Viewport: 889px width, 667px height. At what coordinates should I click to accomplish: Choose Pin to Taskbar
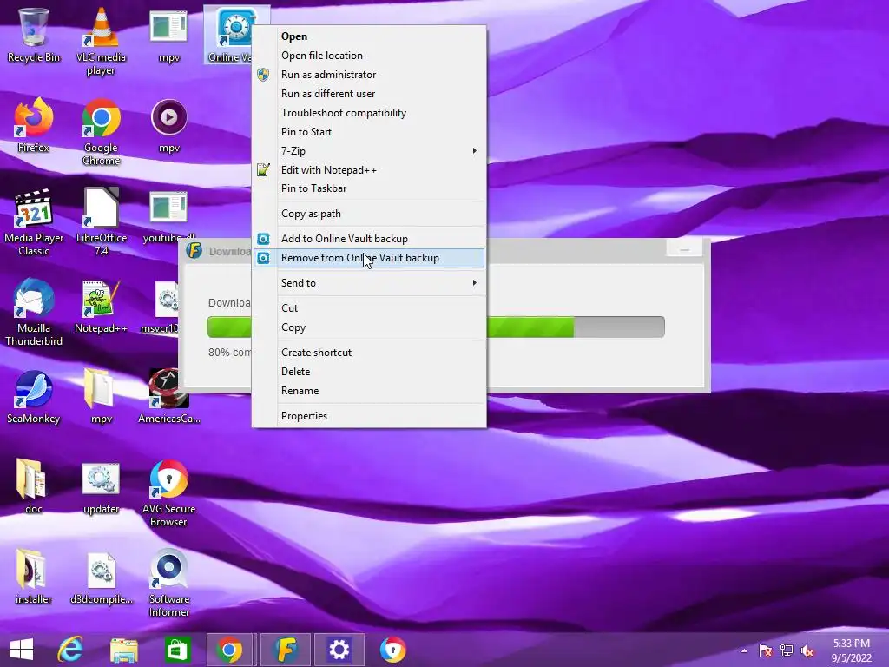[x=368, y=188]
